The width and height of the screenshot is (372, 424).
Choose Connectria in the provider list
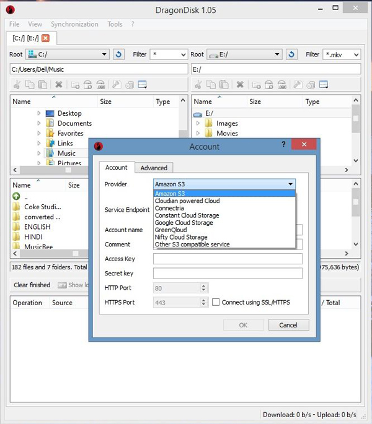[224, 208]
